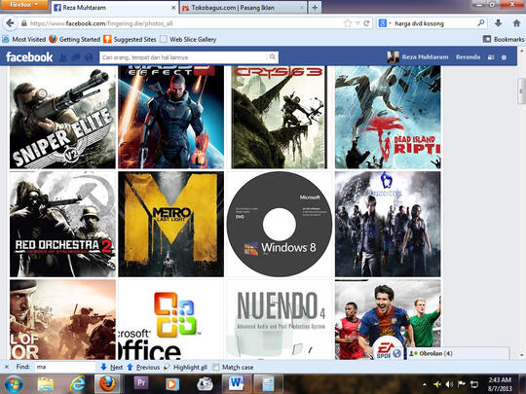Open the Obrolan chat bar
The width and height of the screenshot is (526, 394).
tap(458, 353)
